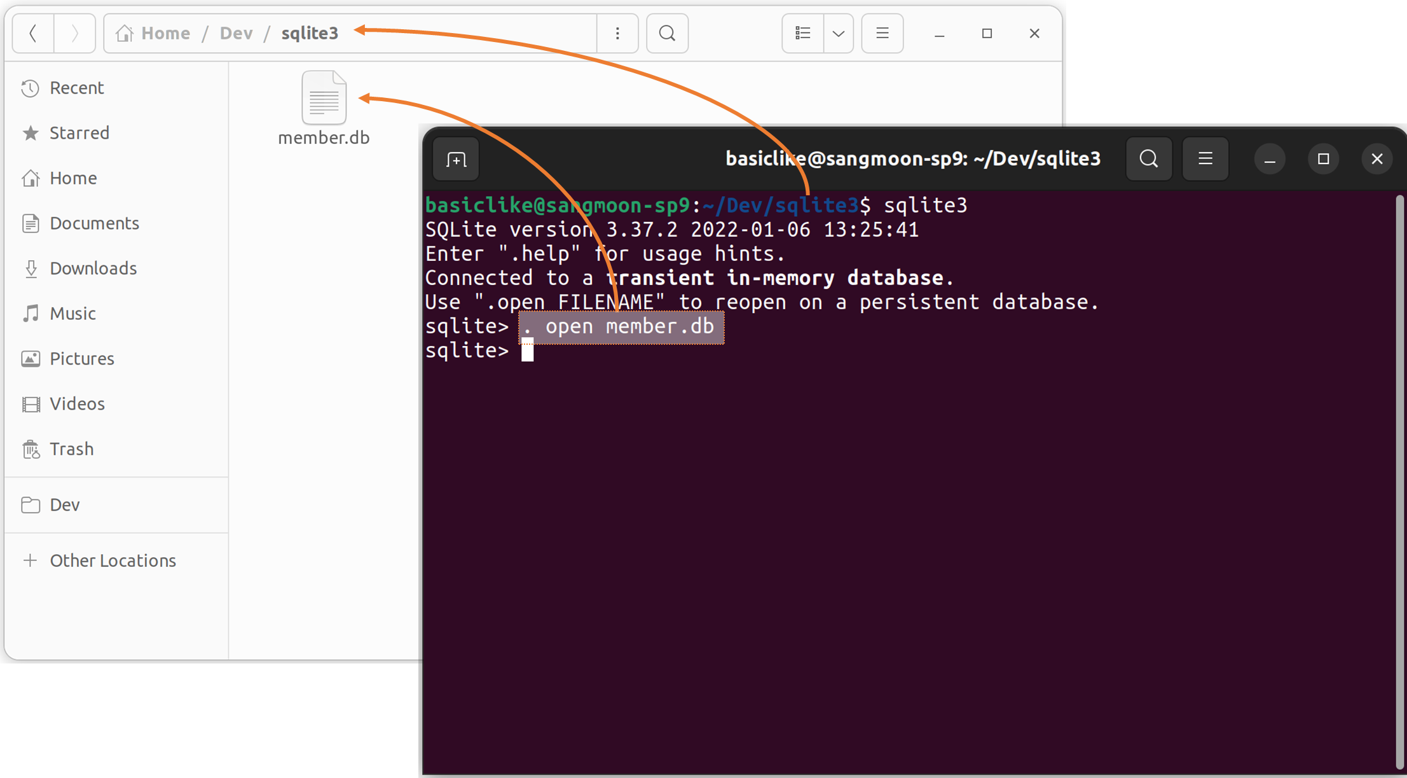The height and width of the screenshot is (778, 1407).
Task: Toggle list view in the file manager
Action: [x=802, y=33]
